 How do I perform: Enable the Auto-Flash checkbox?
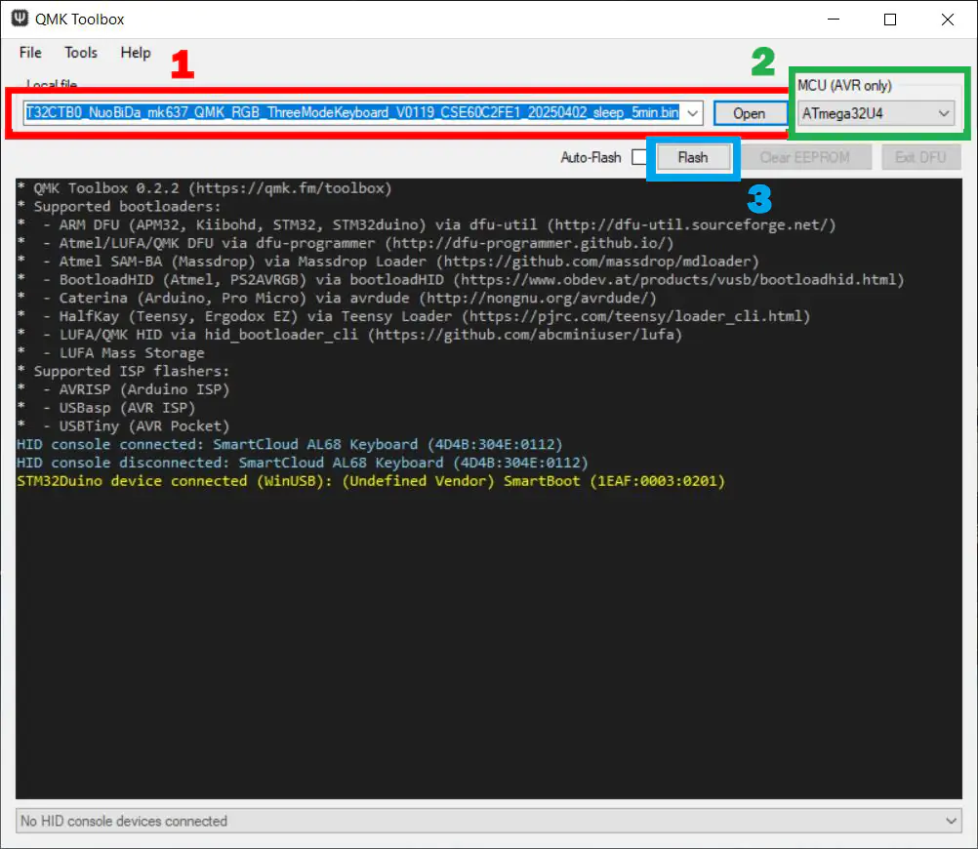coord(638,157)
